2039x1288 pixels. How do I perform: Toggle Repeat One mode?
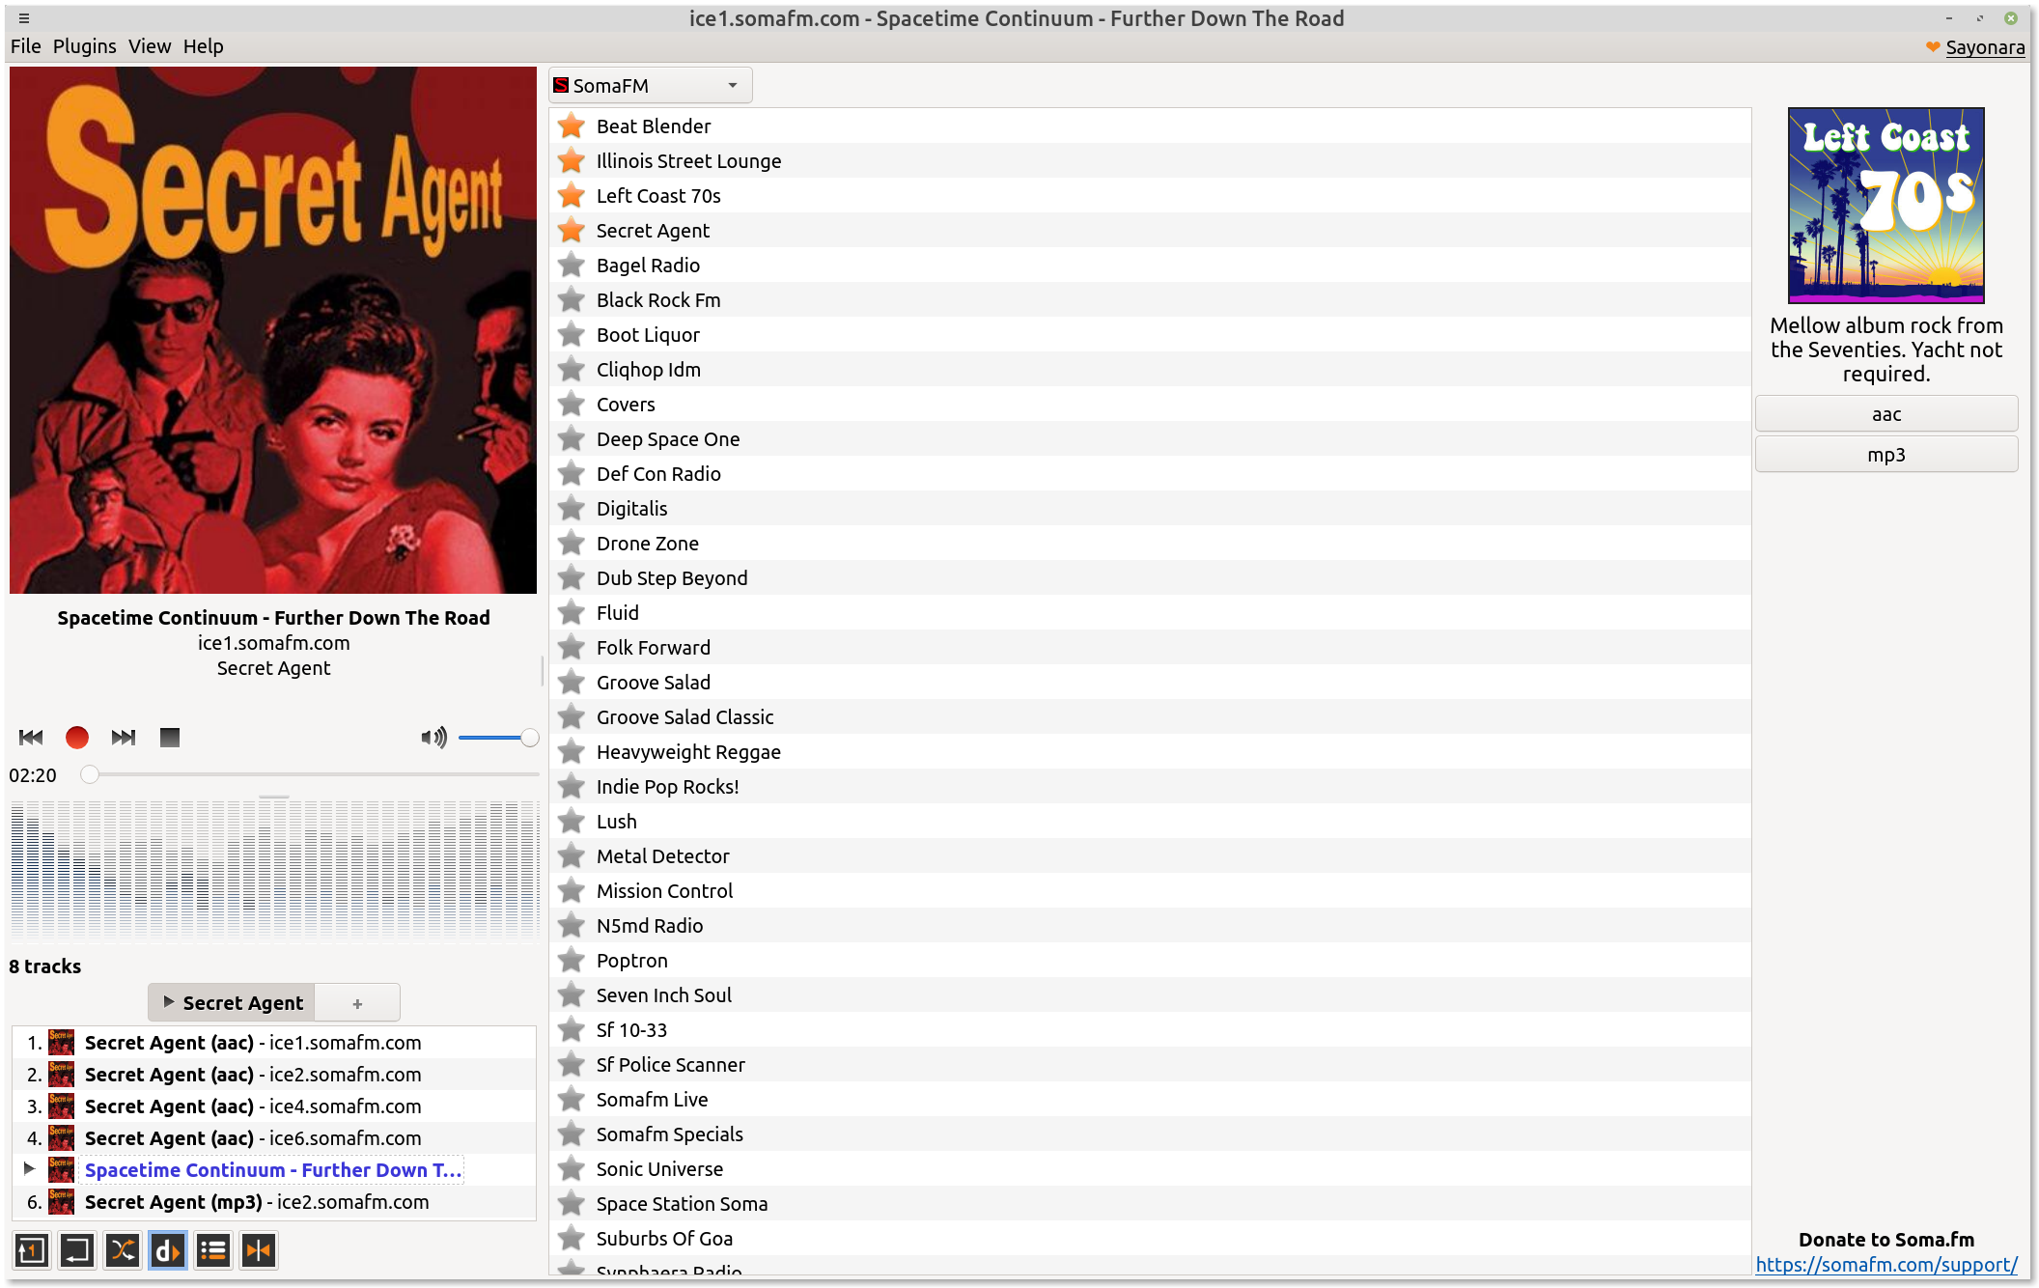tap(31, 1250)
